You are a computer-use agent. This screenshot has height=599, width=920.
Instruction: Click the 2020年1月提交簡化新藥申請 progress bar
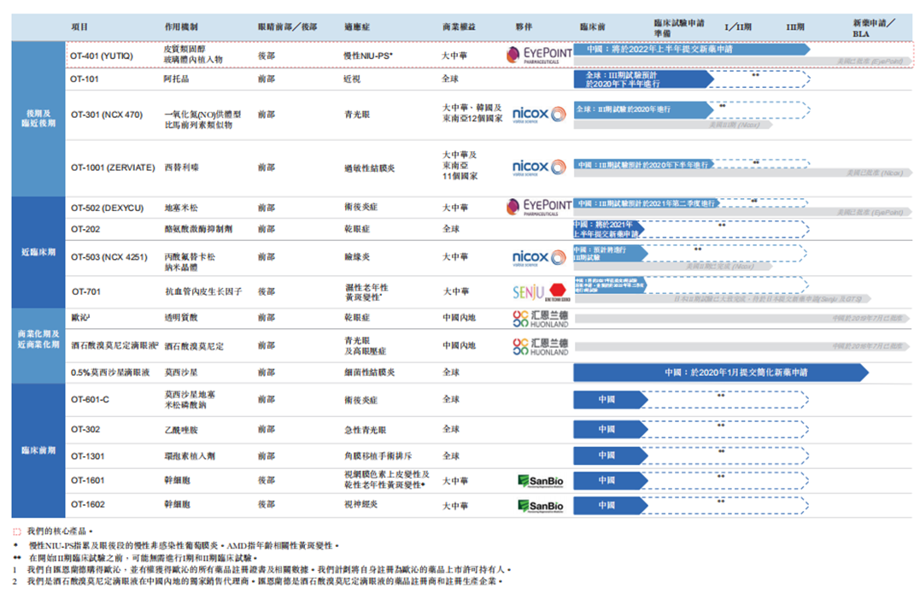[x=721, y=373]
